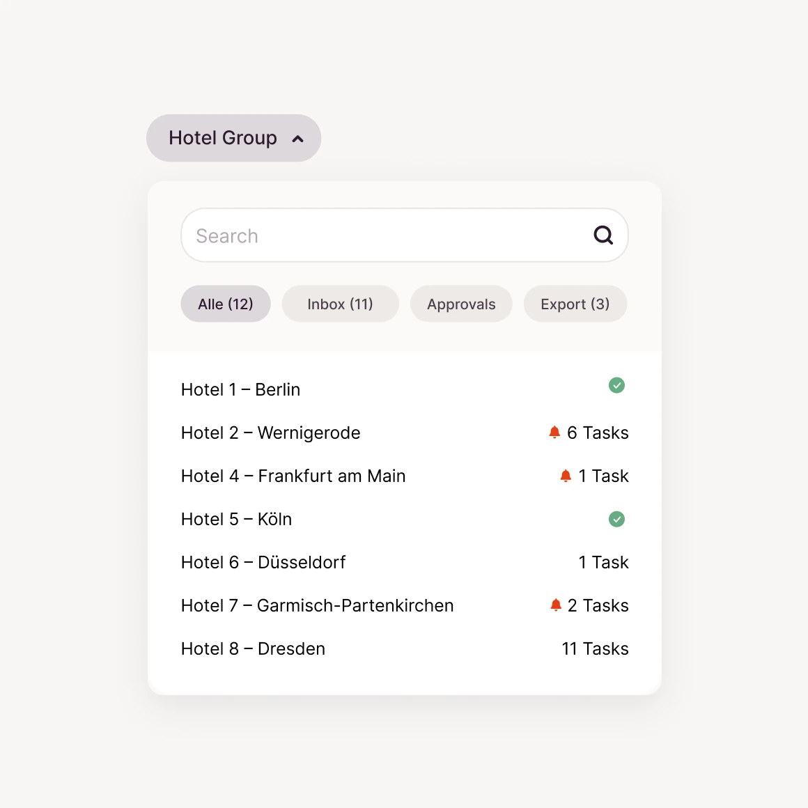Switch to the Inbox (11) filter
The width and height of the screenshot is (808, 808).
(340, 304)
